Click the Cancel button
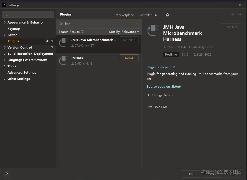The image size is (247, 180). pyautogui.click(x=212, y=174)
